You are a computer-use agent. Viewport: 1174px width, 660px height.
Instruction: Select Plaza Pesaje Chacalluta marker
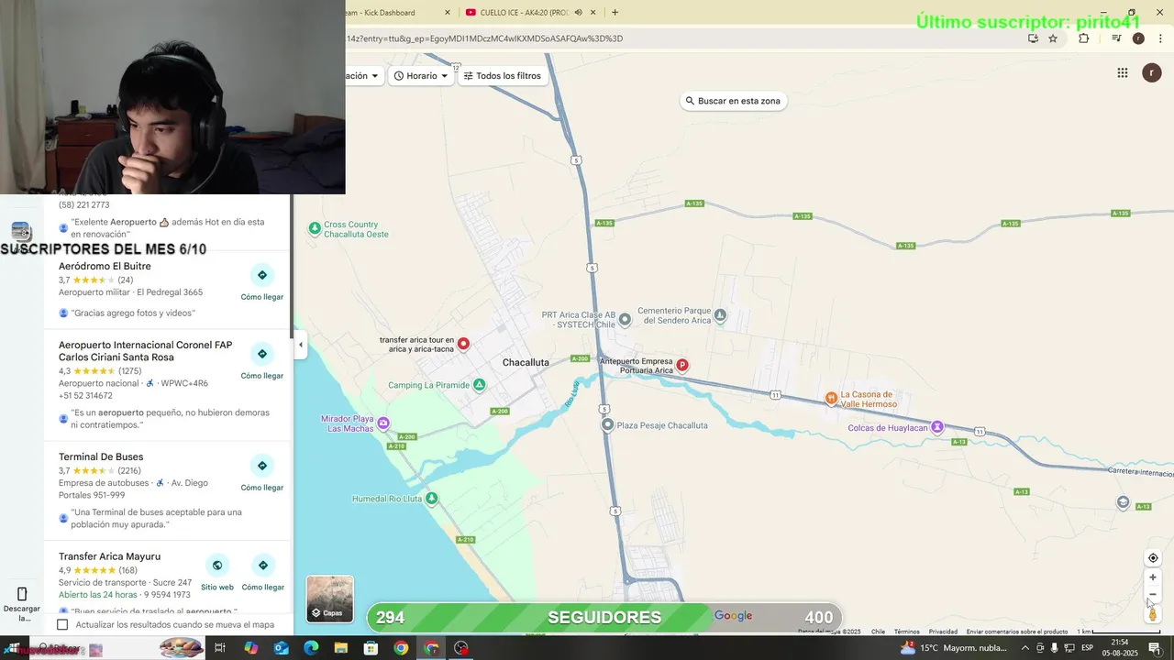[607, 424]
